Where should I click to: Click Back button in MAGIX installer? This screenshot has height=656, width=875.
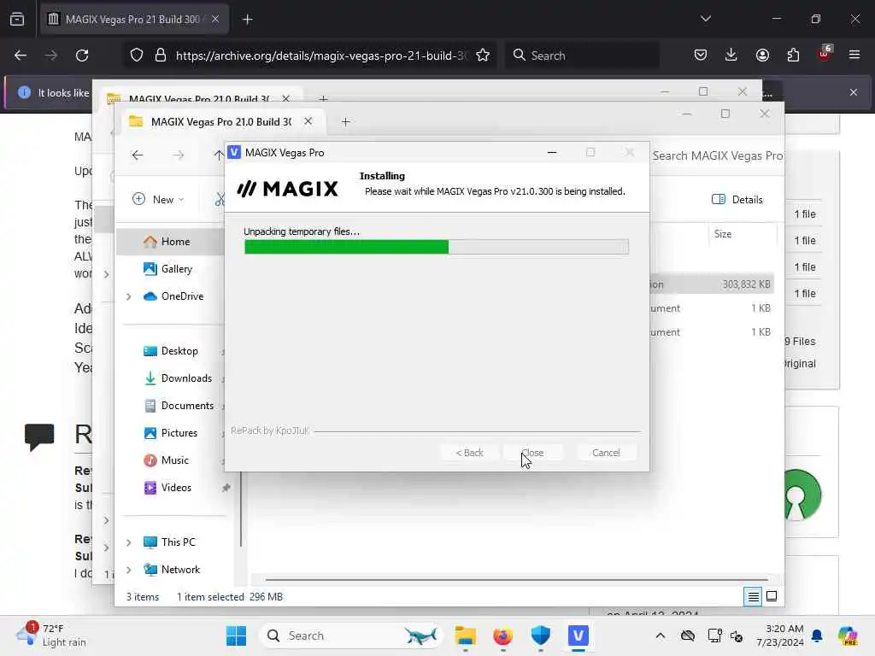[x=469, y=453]
